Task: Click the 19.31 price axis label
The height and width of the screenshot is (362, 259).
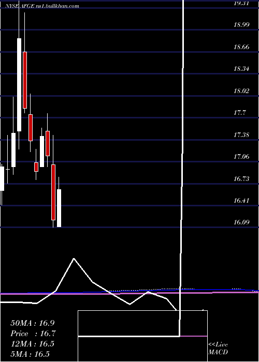Action: point(242,3)
